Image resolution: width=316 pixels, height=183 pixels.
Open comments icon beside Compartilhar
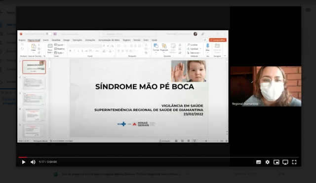click(205, 40)
